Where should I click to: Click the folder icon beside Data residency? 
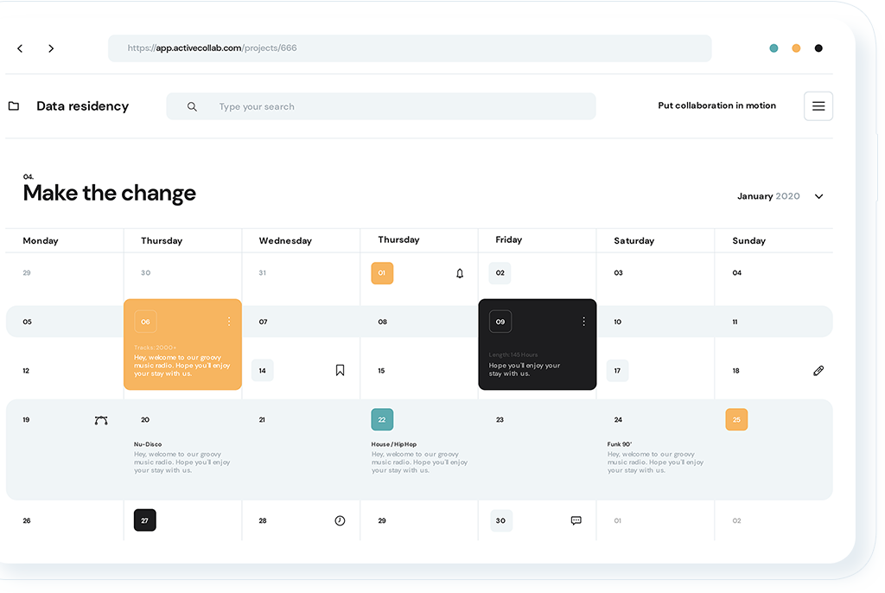tap(14, 106)
